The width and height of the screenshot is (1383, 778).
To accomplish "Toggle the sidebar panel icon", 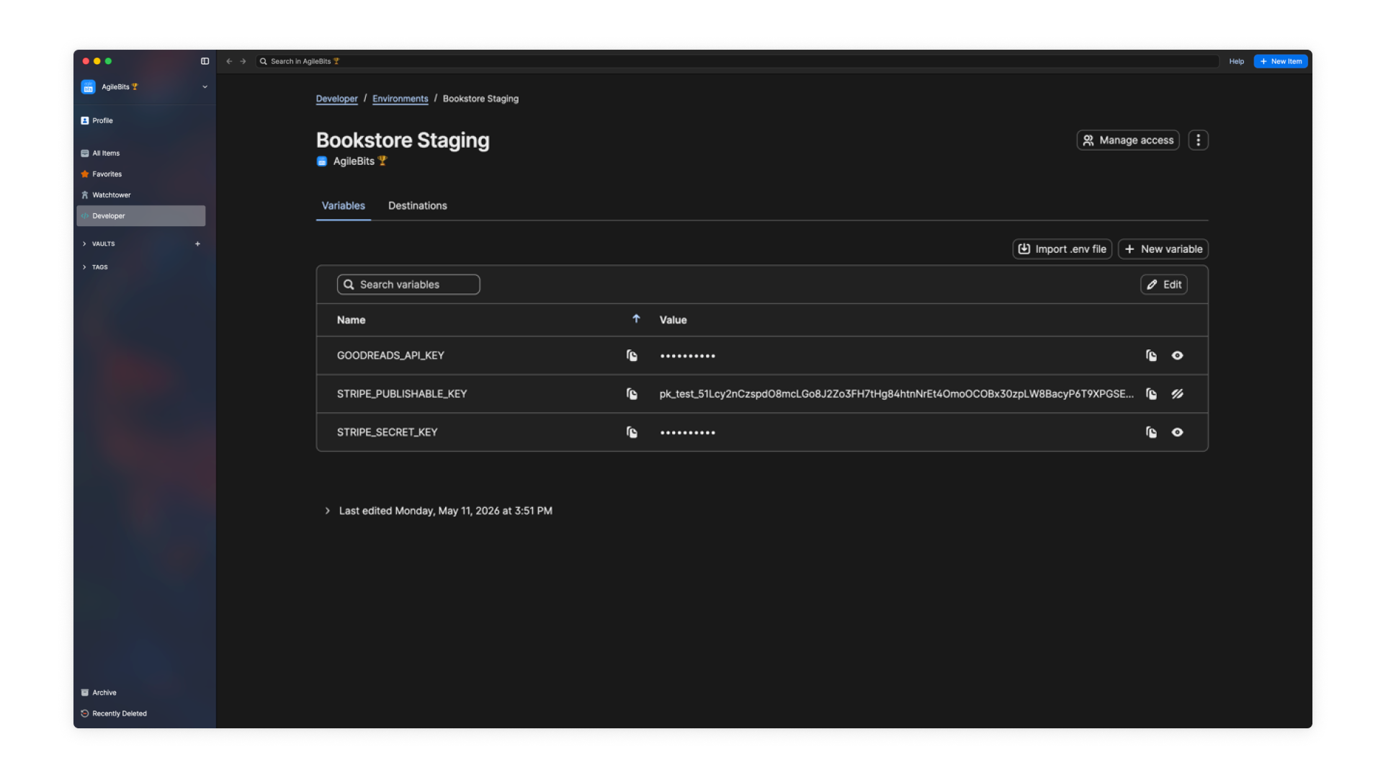I will 205,61.
